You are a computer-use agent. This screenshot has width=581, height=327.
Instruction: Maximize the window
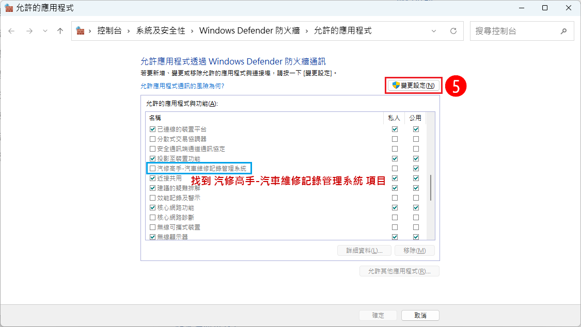tap(545, 8)
